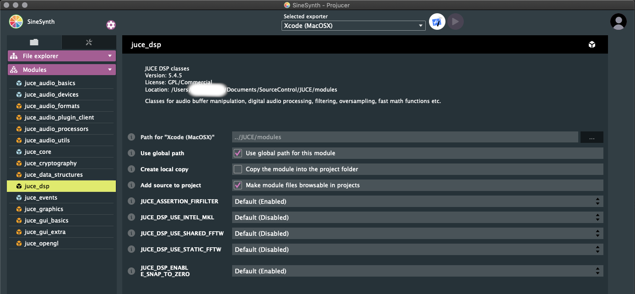Image resolution: width=635 pixels, height=294 pixels.
Task: Select juce_core module
Action: pyautogui.click(x=61, y=152)
